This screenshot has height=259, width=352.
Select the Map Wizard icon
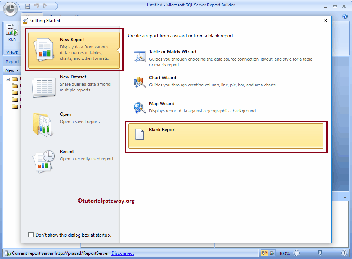coord(140,108)
